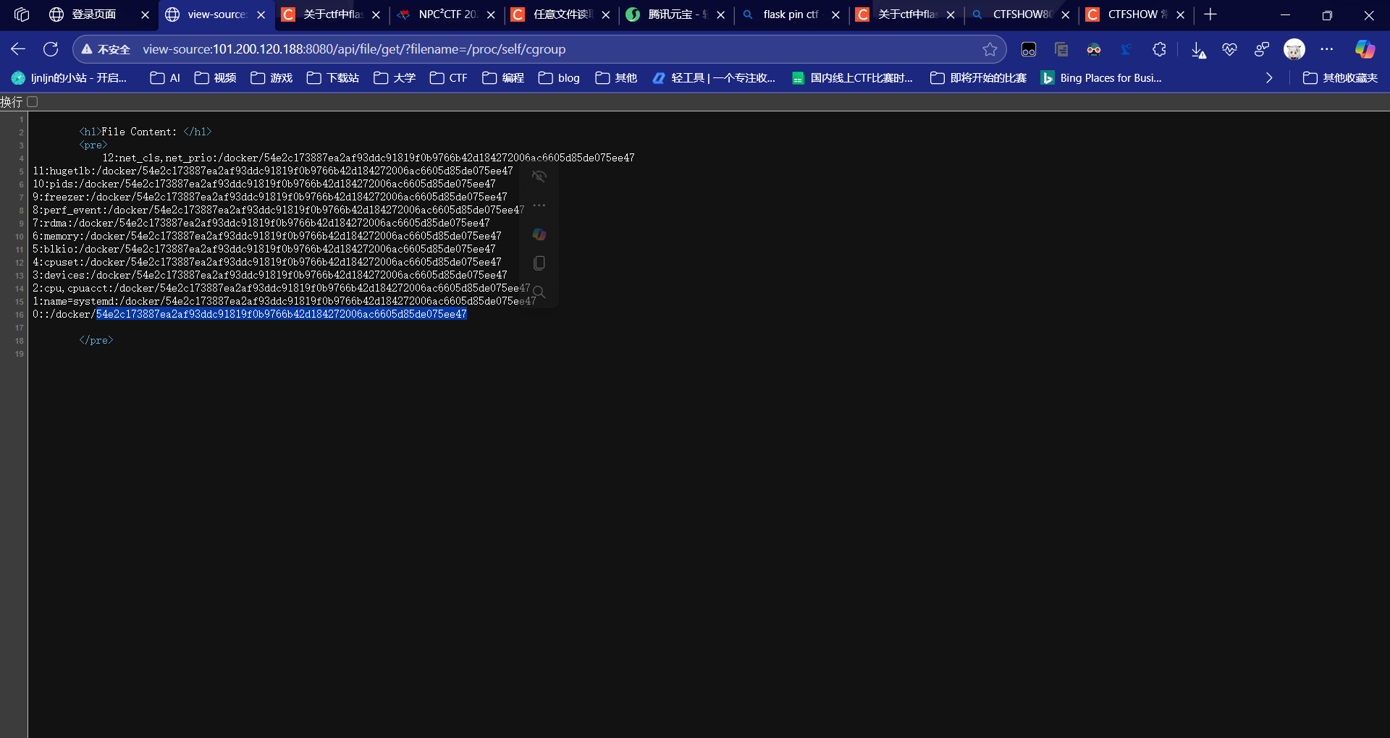
Task: Expand hidden bookmarks with the chevron arrow
Action: (1269, 77)
